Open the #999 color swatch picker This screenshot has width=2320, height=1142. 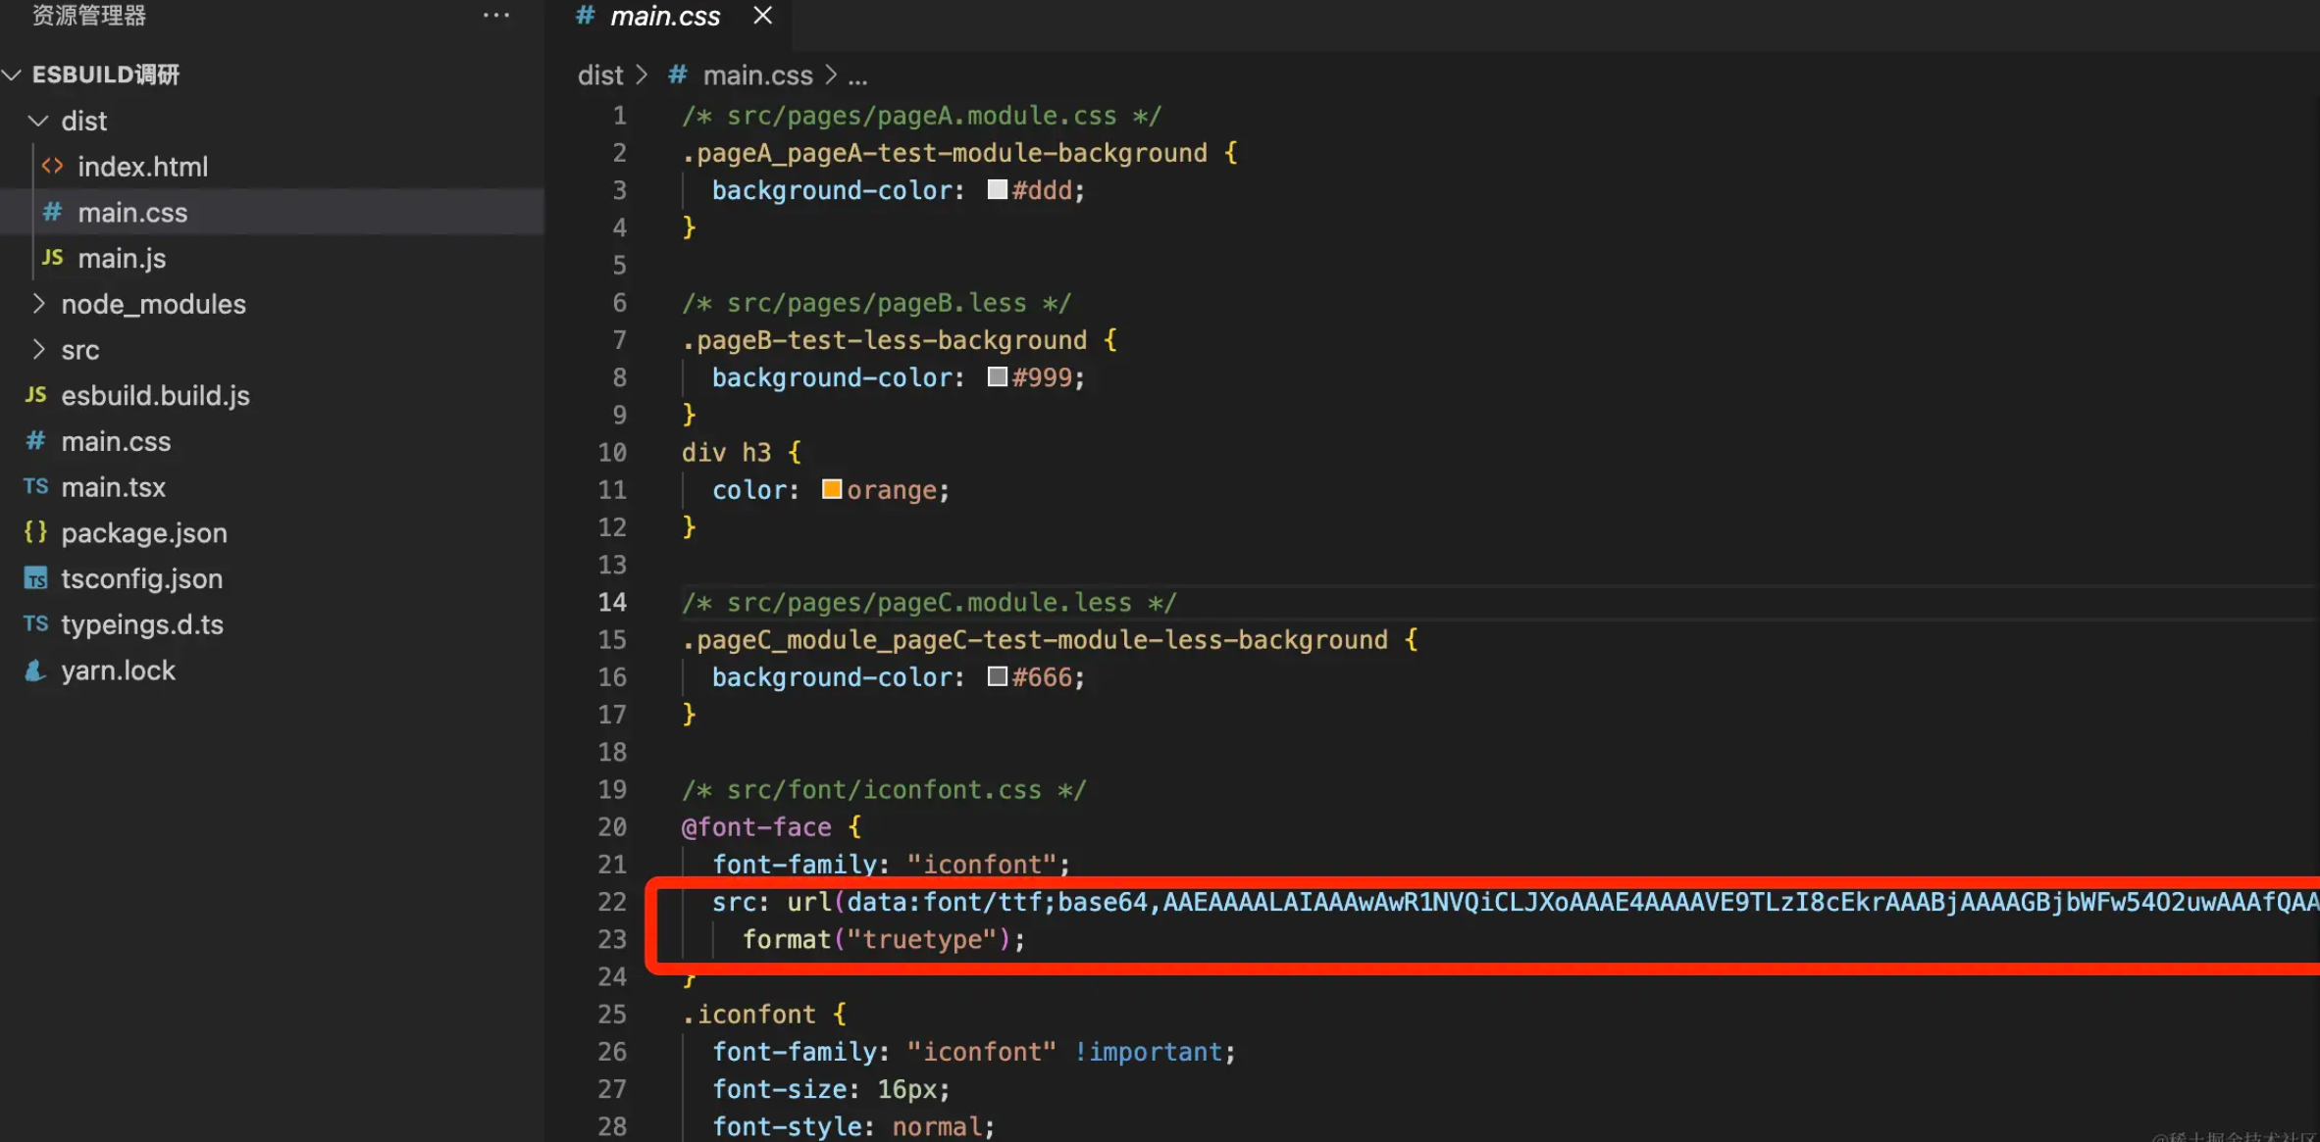point(997,376)
